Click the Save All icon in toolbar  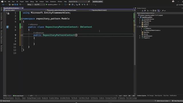click(x=17, y=5)
